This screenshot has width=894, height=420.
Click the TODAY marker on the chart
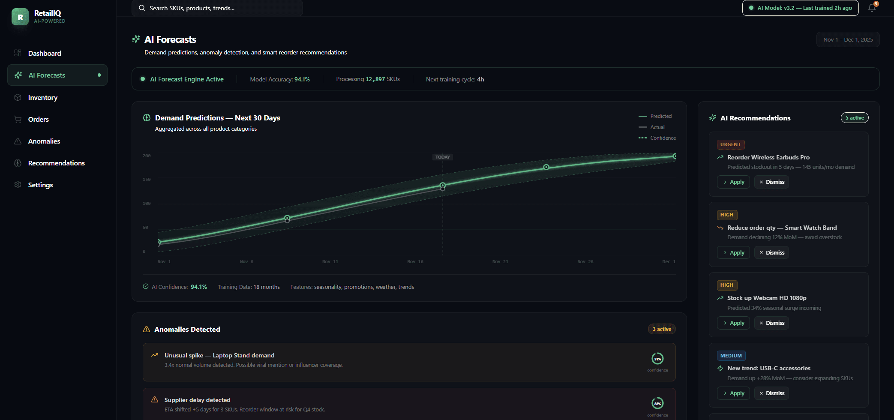443,157
